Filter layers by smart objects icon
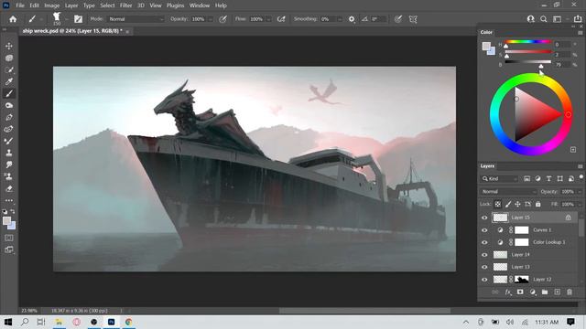Image resolution: width=586 pixels, height=329 pixels. (571, 179)
